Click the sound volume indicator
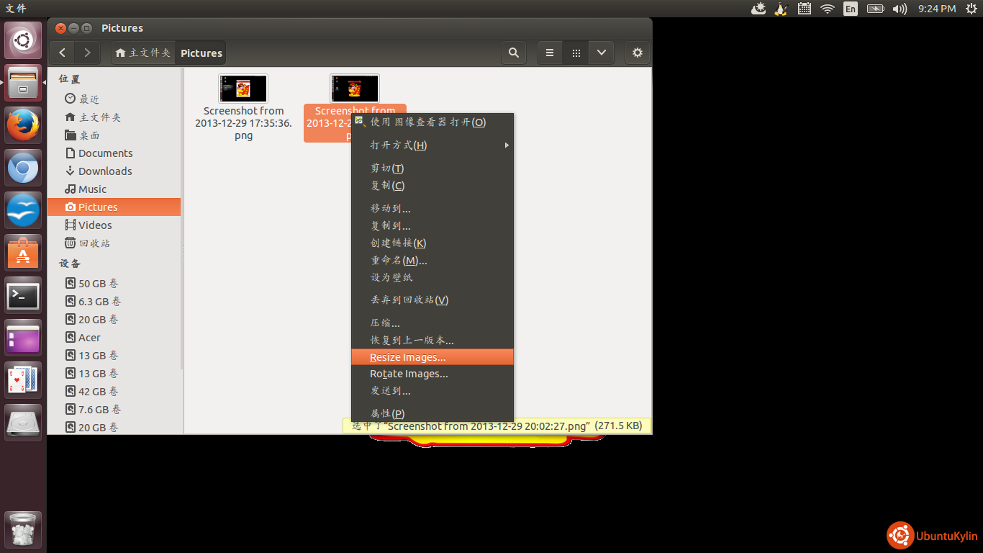The width and height of the screenshot is (983, 553). pyautogui.click(x=900, y=9)
